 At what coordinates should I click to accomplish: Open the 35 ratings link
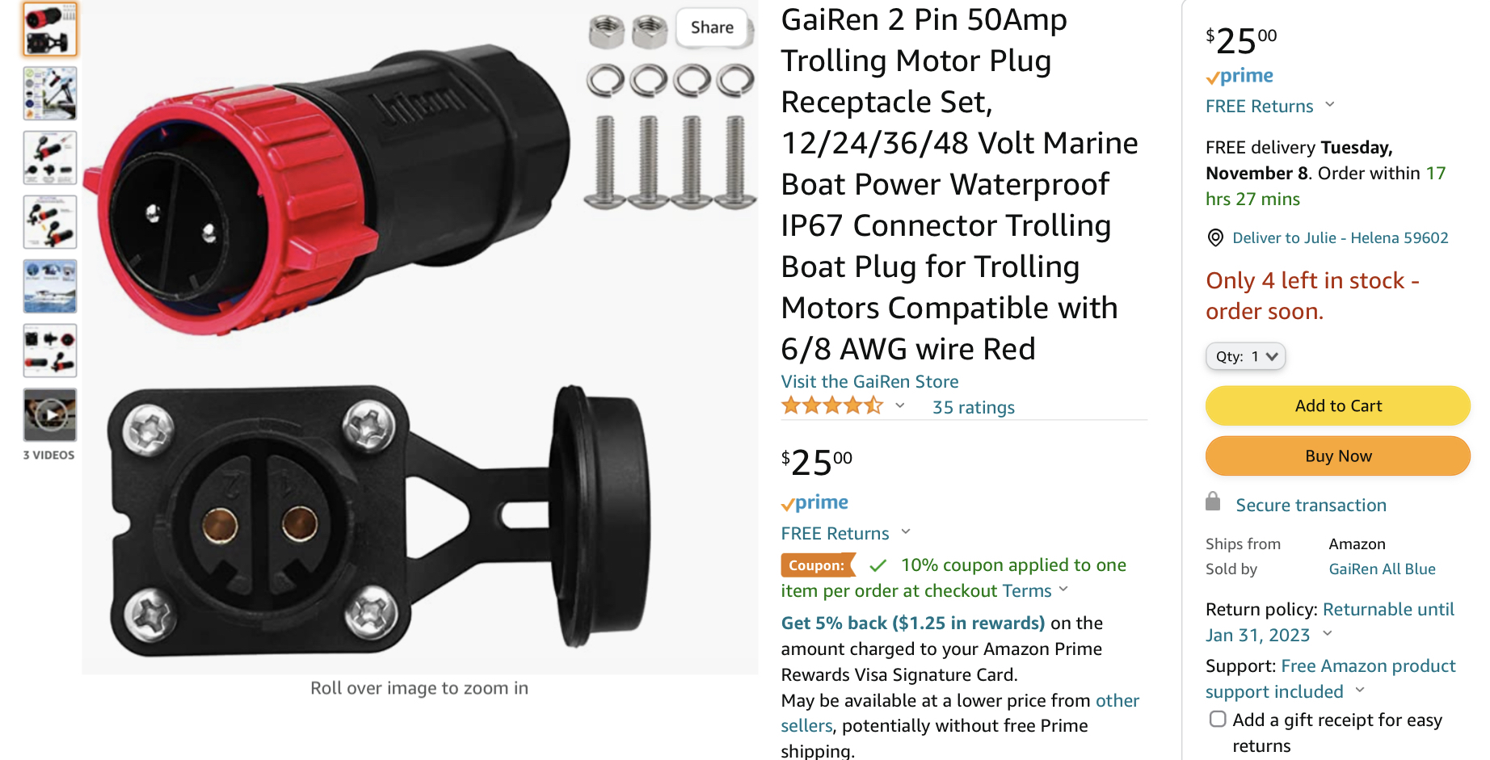pyautogui.click(x=974, y=407)
